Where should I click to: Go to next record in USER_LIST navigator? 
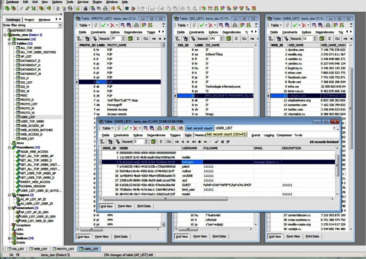coord(188,142)
